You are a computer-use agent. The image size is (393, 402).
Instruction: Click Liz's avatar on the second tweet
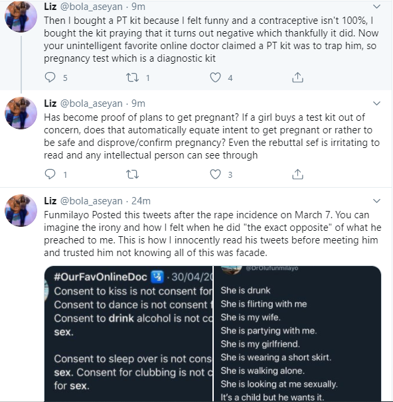click(x=21, y=113)
